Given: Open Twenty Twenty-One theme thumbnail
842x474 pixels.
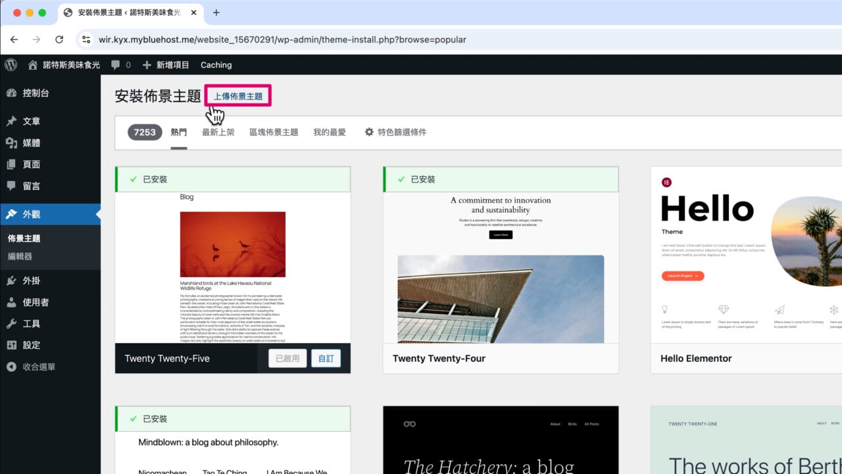Looking at the screenshot, I should (x=747, y=440).
